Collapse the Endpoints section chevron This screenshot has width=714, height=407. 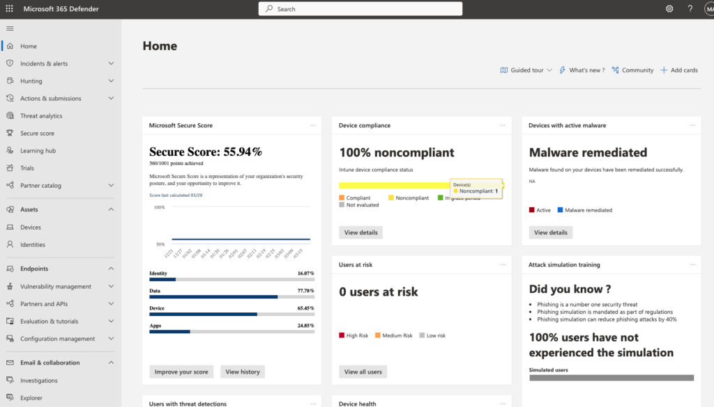111,269
